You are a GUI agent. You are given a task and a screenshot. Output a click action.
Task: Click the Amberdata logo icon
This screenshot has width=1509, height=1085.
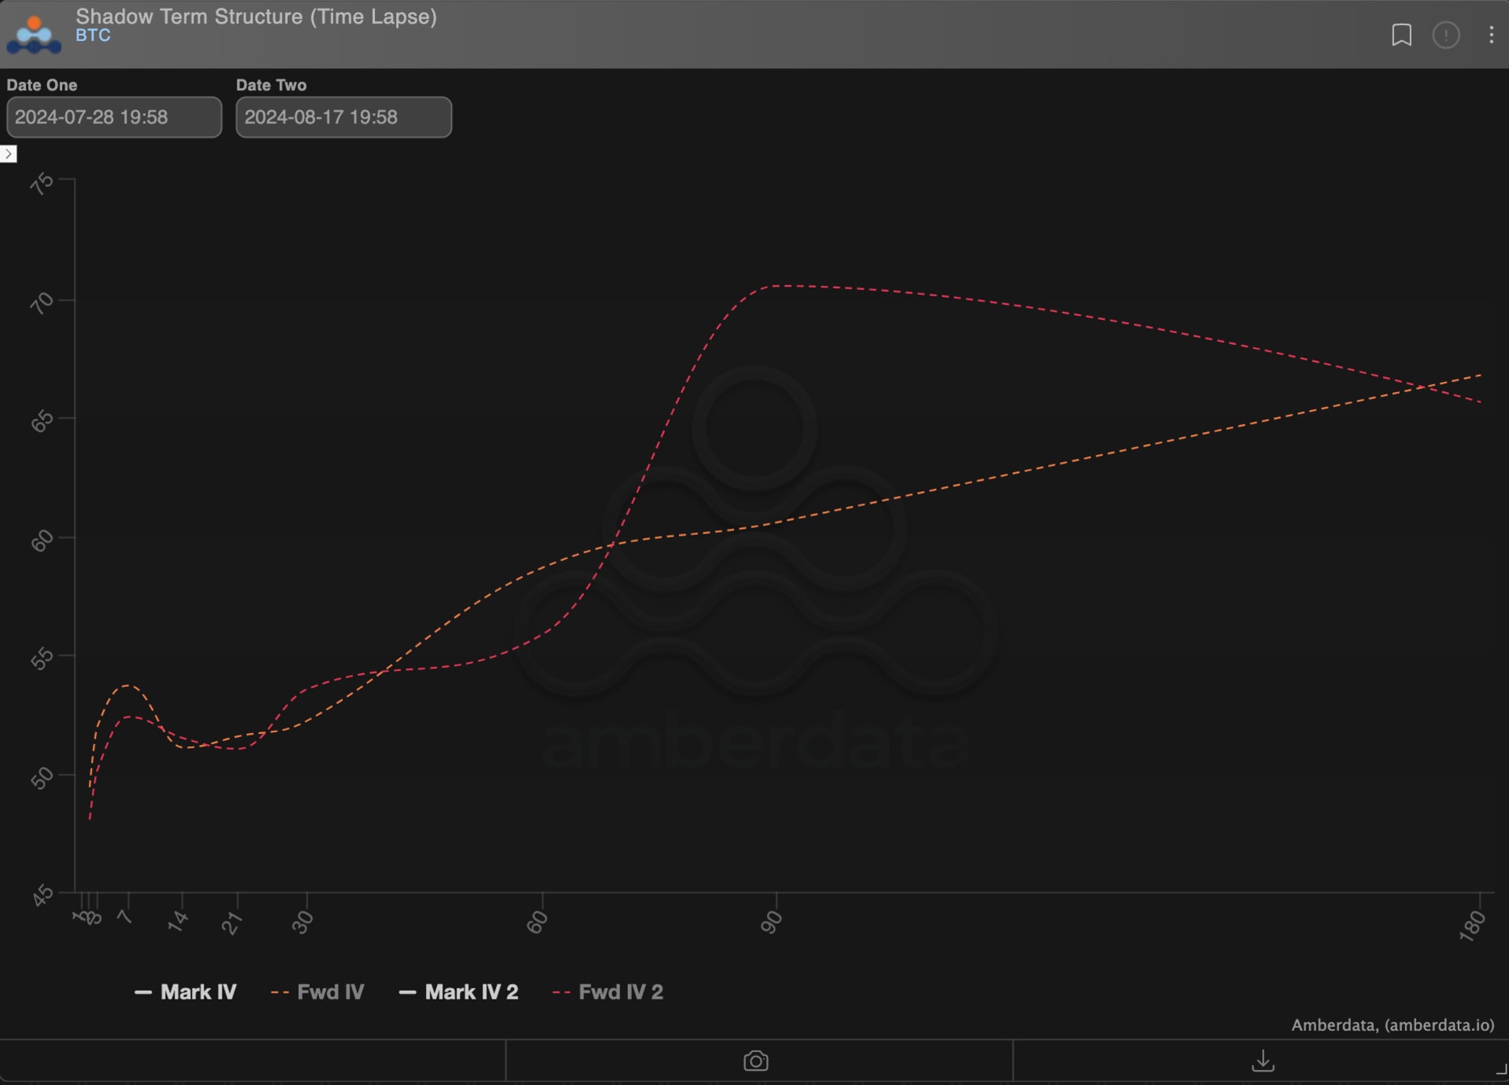point(34,35)
